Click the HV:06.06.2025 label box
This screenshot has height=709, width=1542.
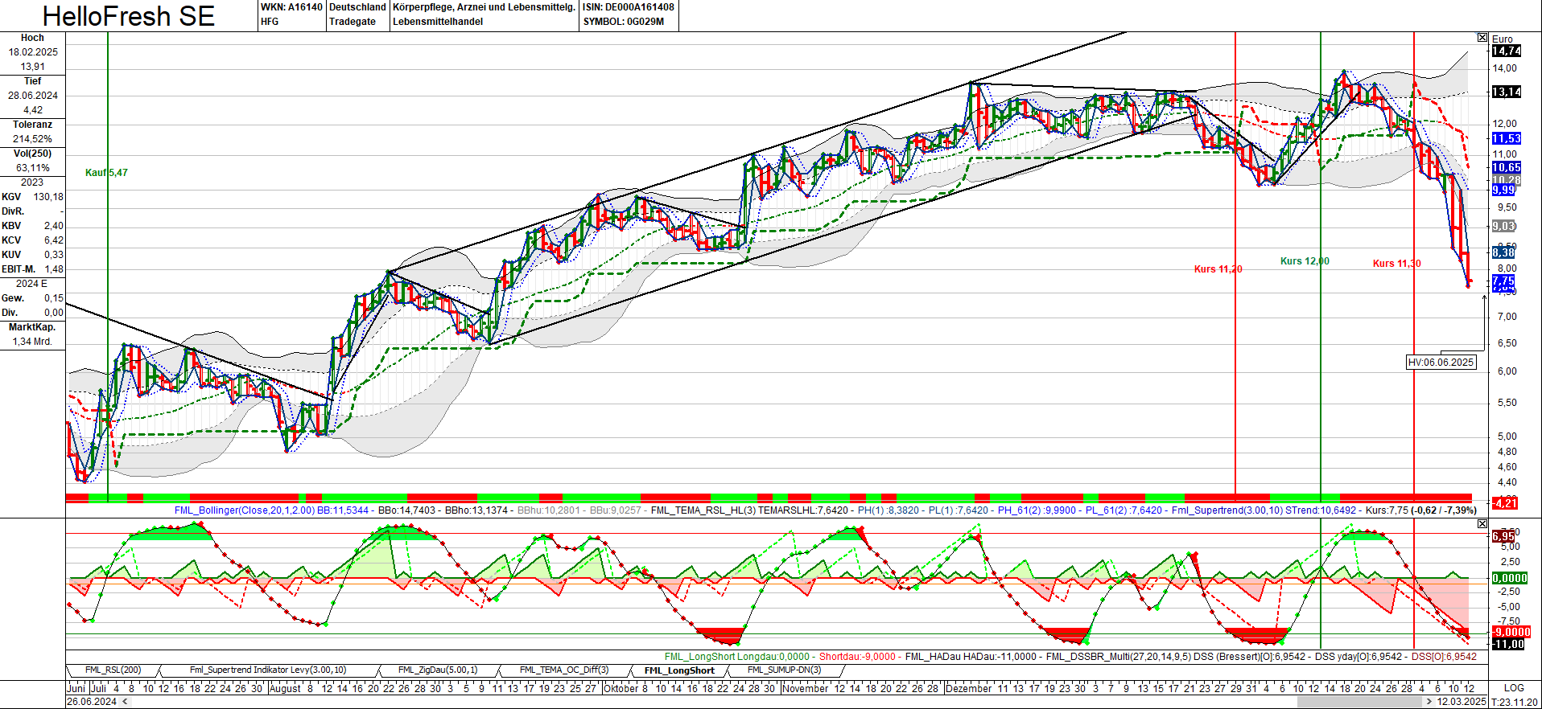[x=1441, y=363]
